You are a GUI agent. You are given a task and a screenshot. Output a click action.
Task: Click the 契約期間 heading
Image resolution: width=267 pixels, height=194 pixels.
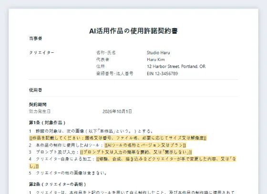(x=38, y=105)
